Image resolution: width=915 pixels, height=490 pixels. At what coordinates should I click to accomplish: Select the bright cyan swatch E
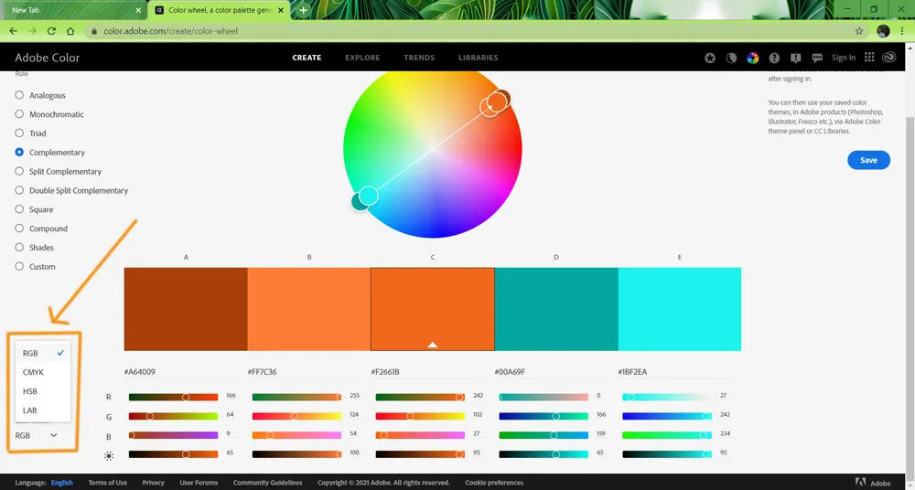(679, 309)
